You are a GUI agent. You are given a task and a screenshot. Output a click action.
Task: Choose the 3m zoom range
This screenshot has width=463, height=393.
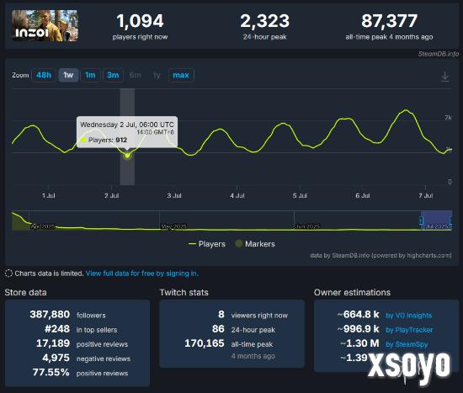(x=113, y=75)
